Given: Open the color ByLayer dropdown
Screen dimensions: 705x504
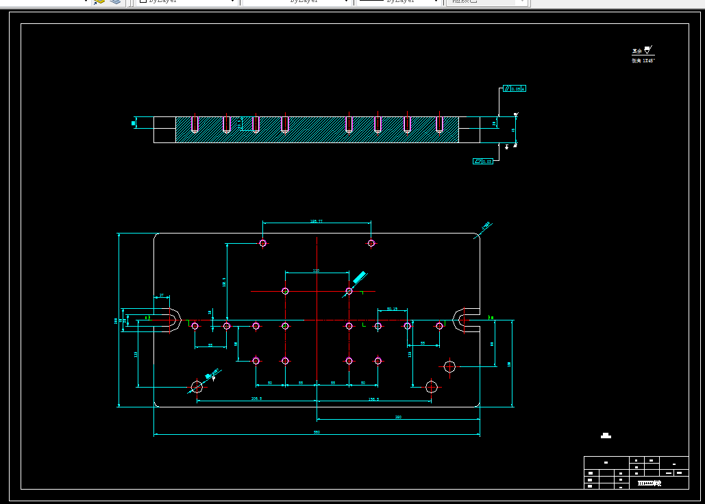Looking at the screenshot, I should (x=187, y=2).
